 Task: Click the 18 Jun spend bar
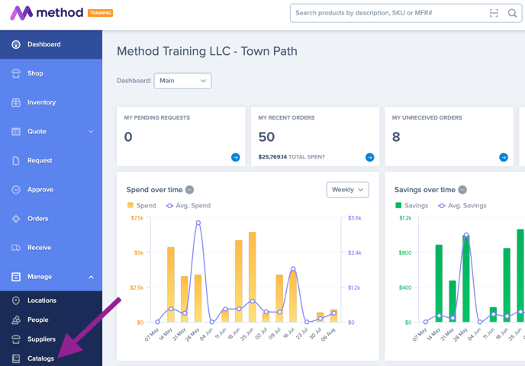(x=239, y=281)
